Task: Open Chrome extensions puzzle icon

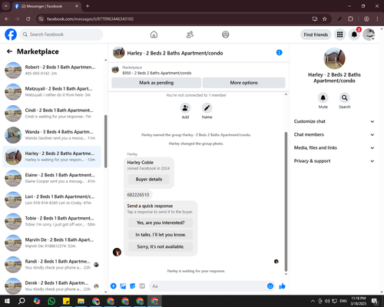Action: 350,19
